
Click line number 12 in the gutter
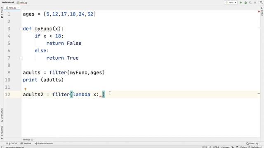pyautogui.click(x=7, y=95)
